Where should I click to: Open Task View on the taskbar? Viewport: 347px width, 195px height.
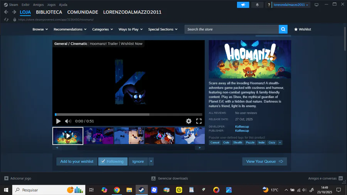click(91, 190)
